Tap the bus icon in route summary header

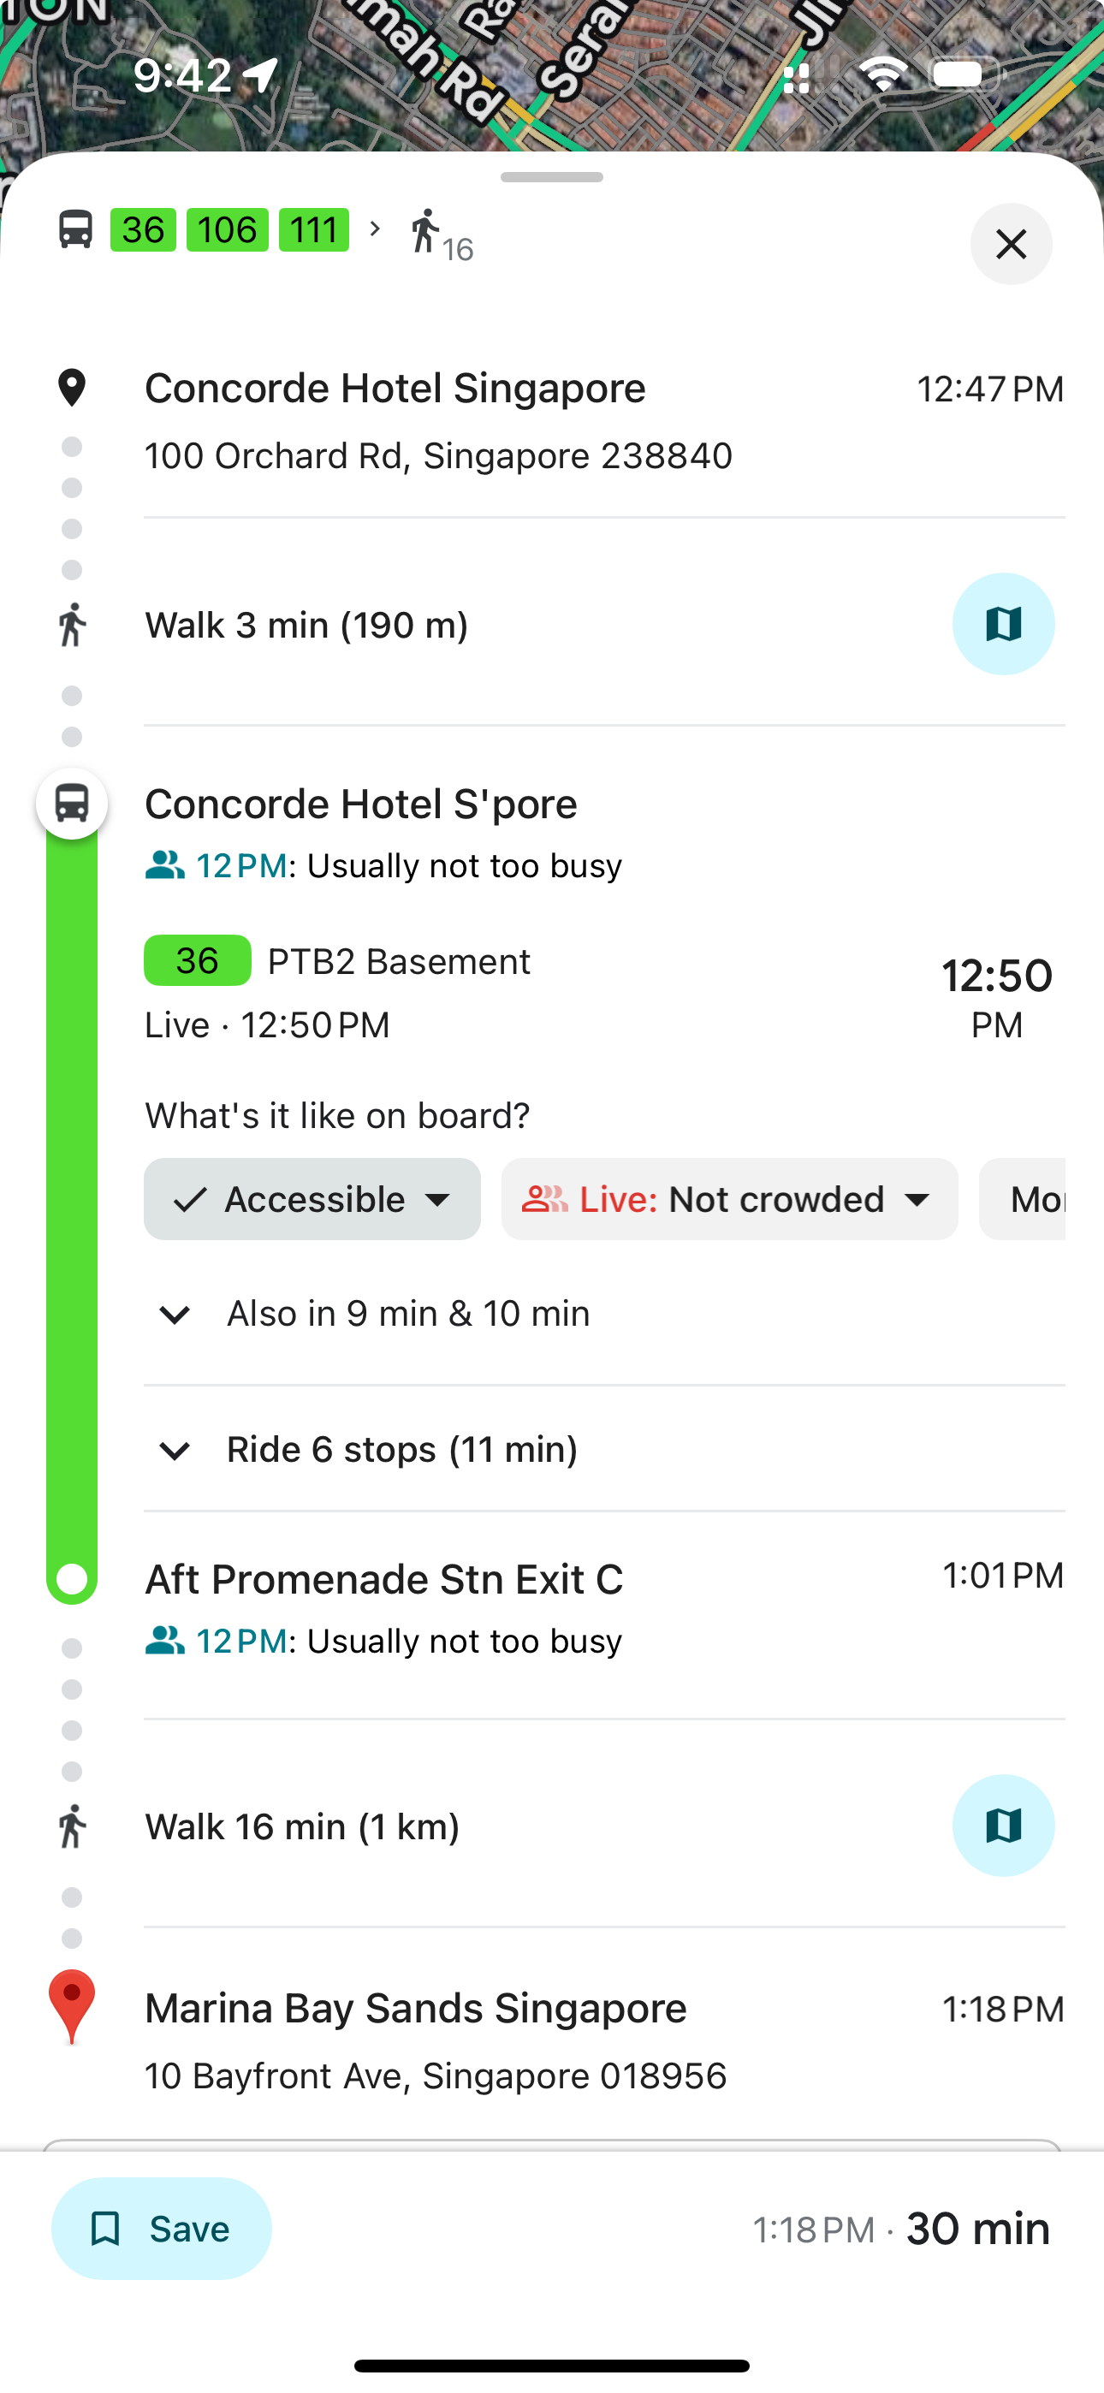(76, 229)
